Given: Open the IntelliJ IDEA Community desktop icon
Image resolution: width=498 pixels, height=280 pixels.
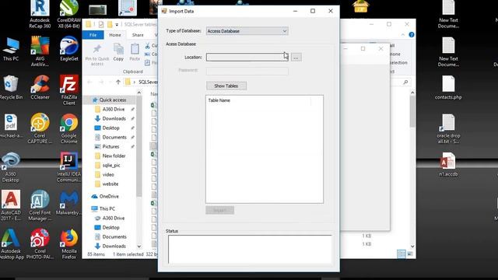Looking at the screenshot, I should pyautogui.click(x=69, y=167).
